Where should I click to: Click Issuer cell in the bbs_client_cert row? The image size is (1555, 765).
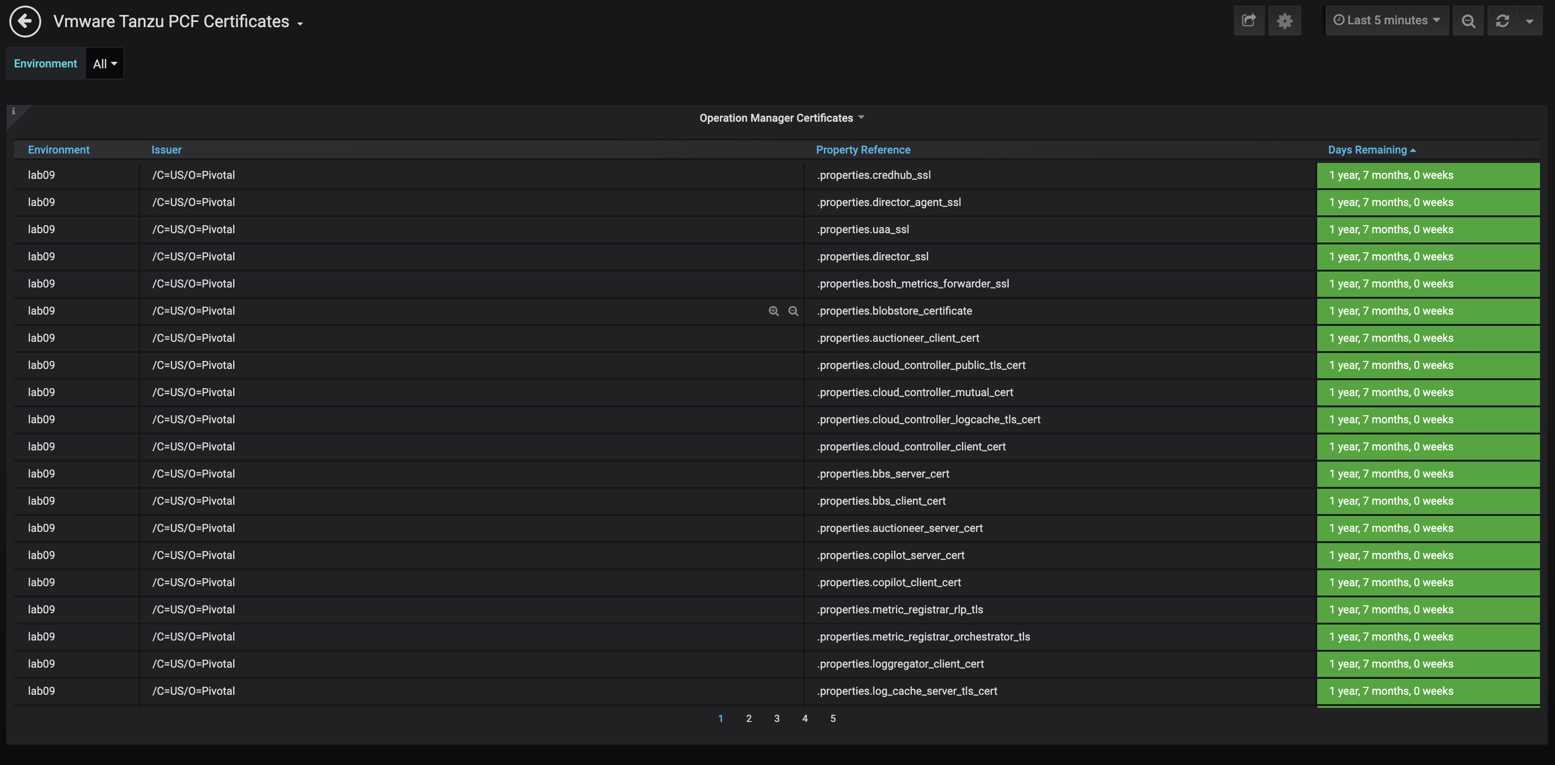coord(471,501)
